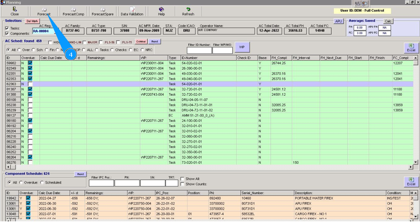Open ForecastSpare from the toolbar

(103, 11)
